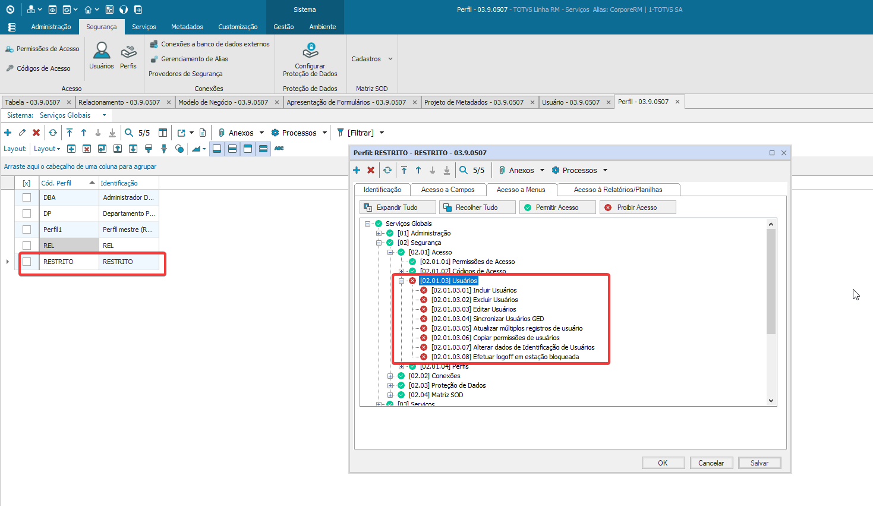
Task: Switch to the Acesso a Campos tab
Action: pyautogui.click(x=448, y=190)
